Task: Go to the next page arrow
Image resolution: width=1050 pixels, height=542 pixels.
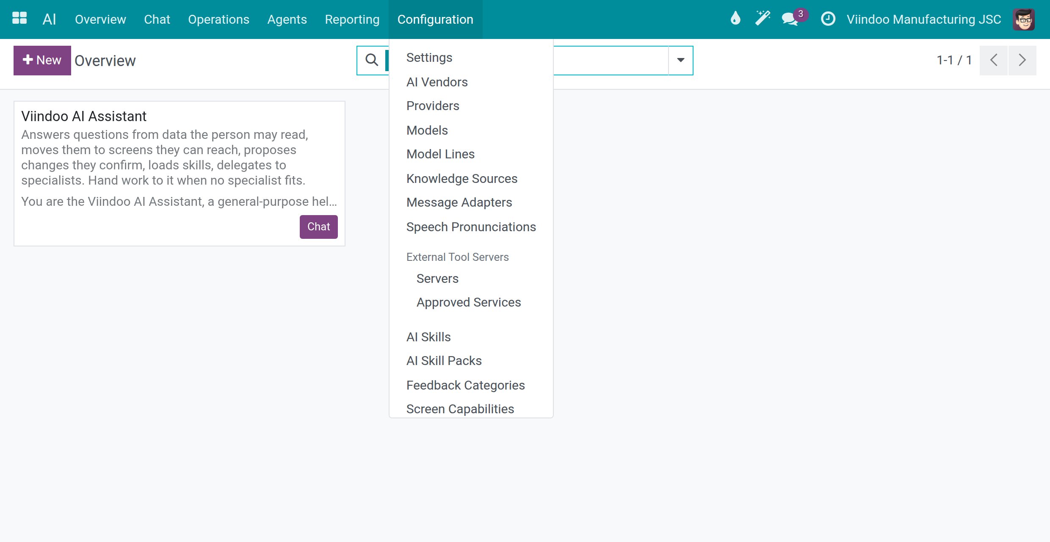Action: [x=1022, y=60]
